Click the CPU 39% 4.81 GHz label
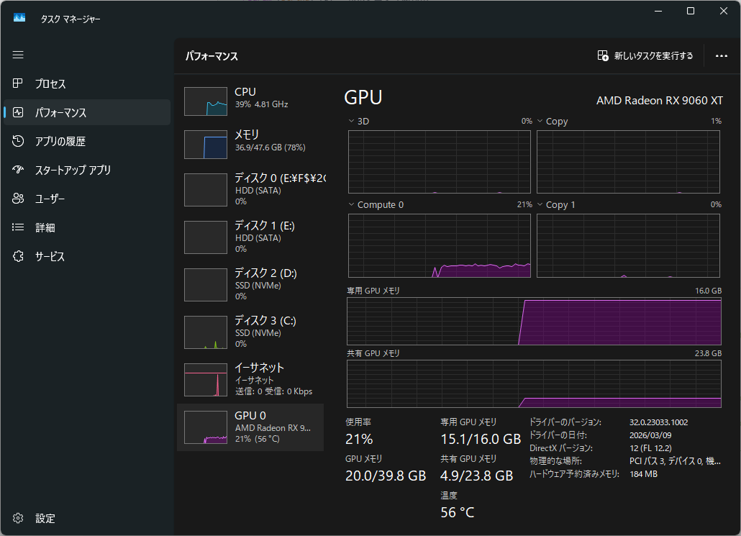 point(261,104)
